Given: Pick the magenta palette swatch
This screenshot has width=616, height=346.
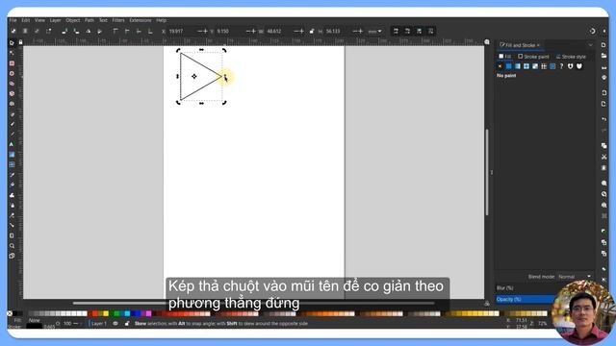Looking at the screenshot, I should click(x=148, y=313).
